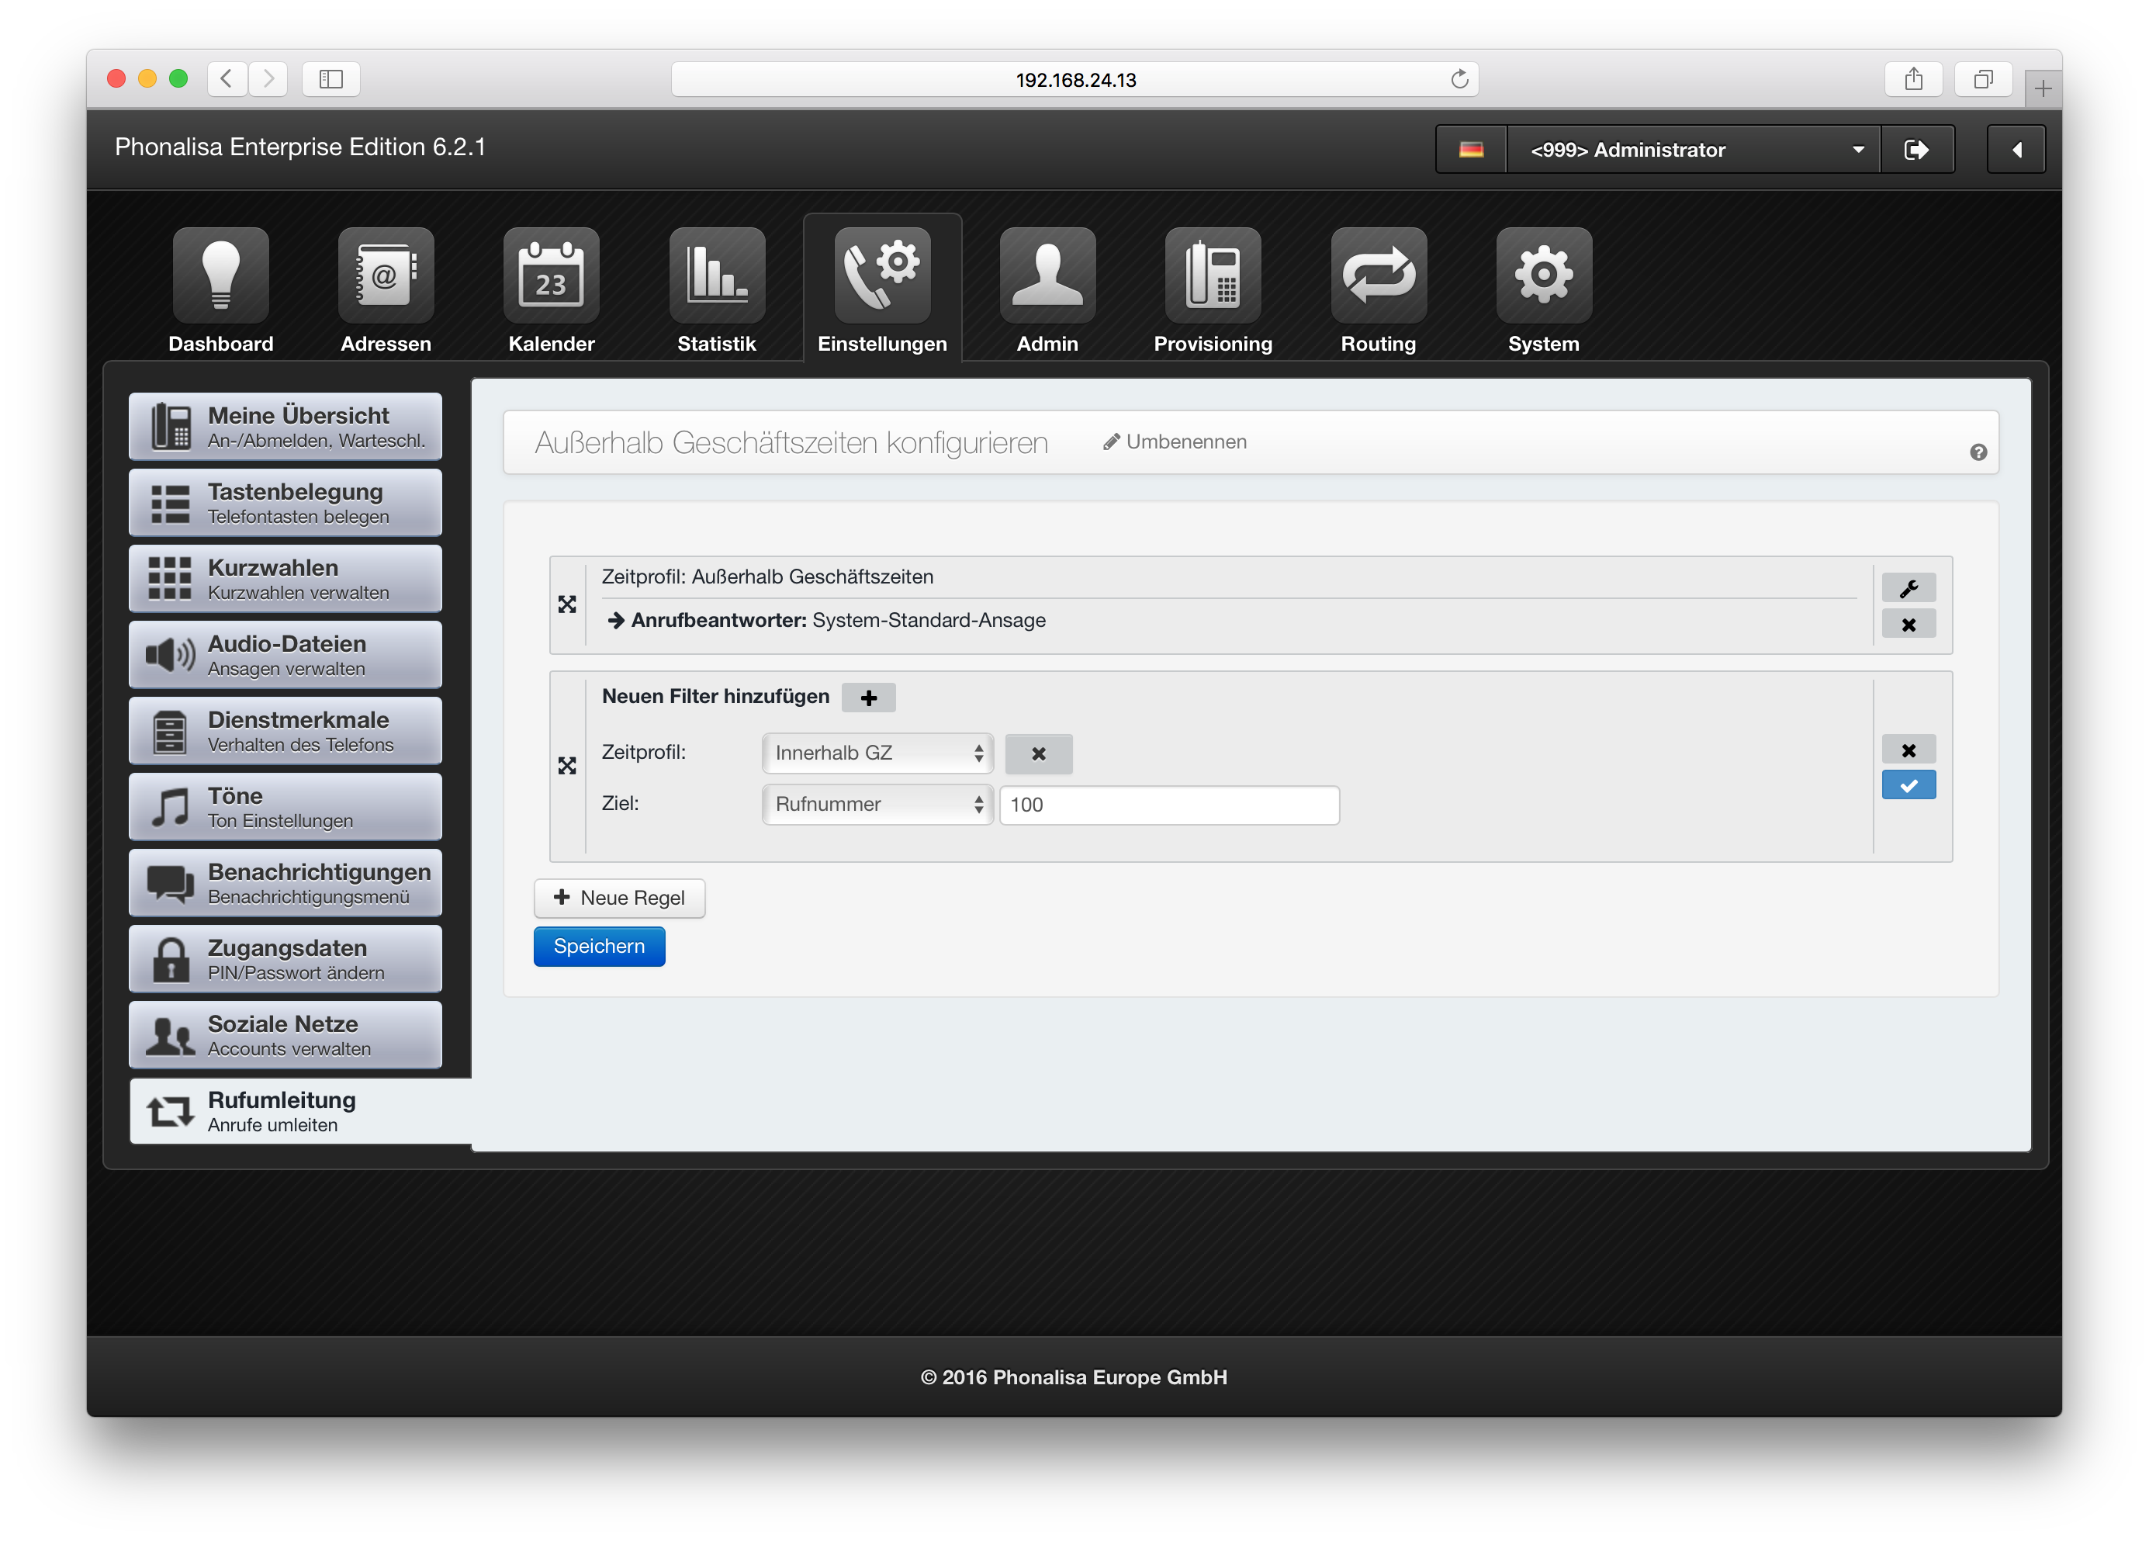
Task: Open the Kalender calendar icon
Action: [552, 275]
